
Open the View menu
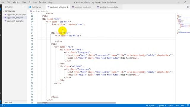pyautogui.click(x=24, y=2)
